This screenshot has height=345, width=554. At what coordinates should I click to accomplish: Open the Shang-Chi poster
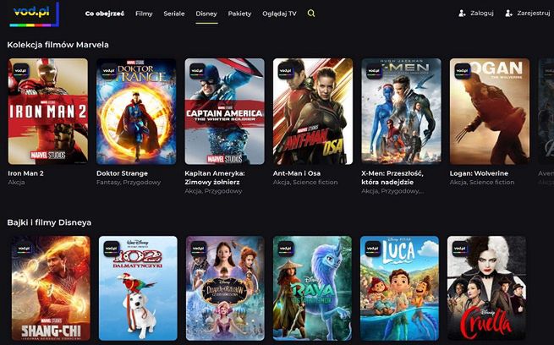point(51,288)
